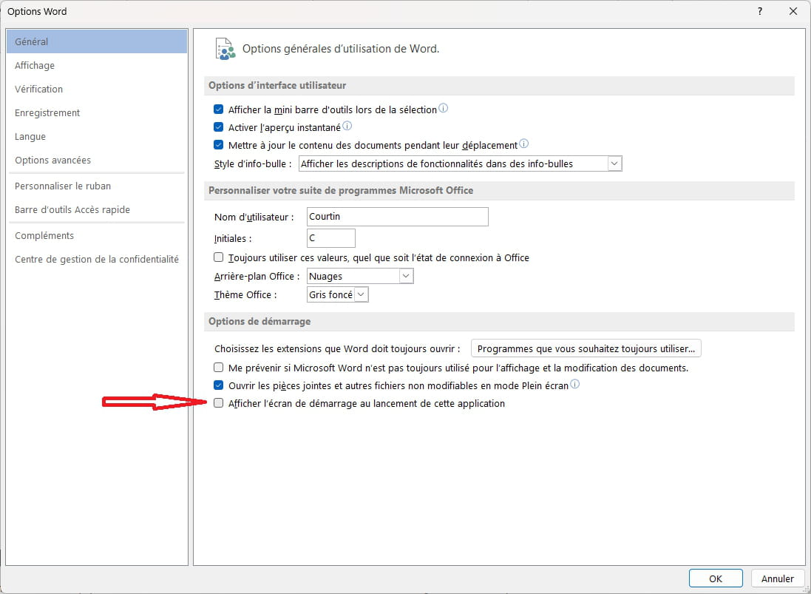Enable Me prévenir si Microsoft Word checkbox
This screenshot has height=594, width=811.
click(219, 368)
